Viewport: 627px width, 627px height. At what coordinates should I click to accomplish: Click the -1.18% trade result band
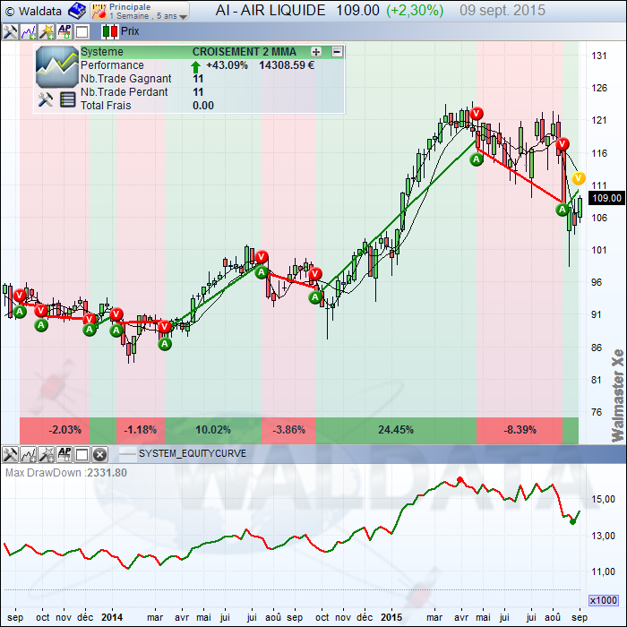(x=141, y=430)
